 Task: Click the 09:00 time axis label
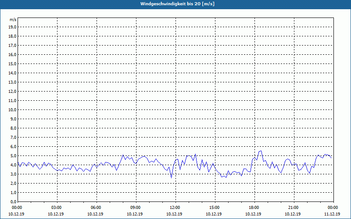136,208
